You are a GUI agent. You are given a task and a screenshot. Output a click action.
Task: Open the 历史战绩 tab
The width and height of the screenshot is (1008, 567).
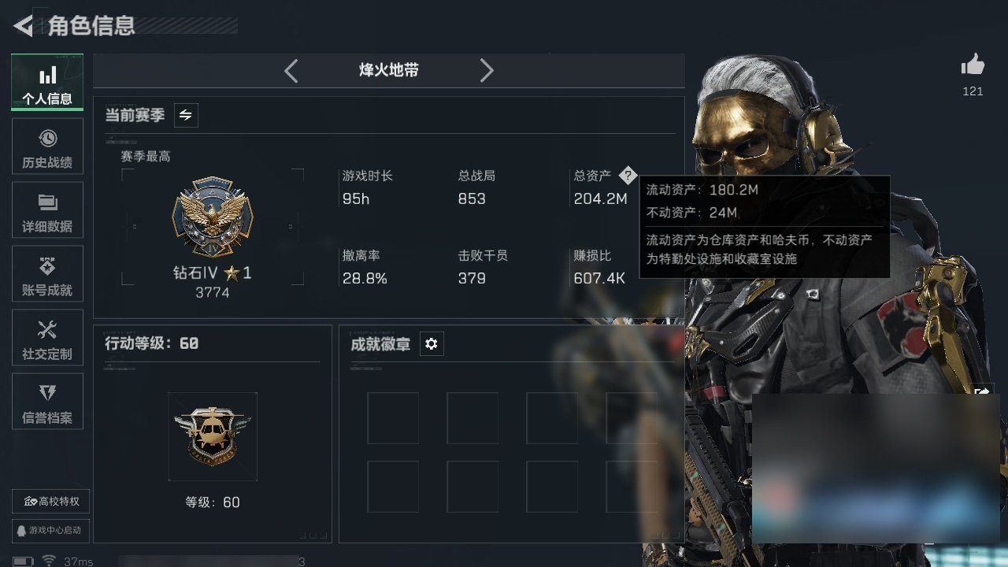(x=47, y=146)
